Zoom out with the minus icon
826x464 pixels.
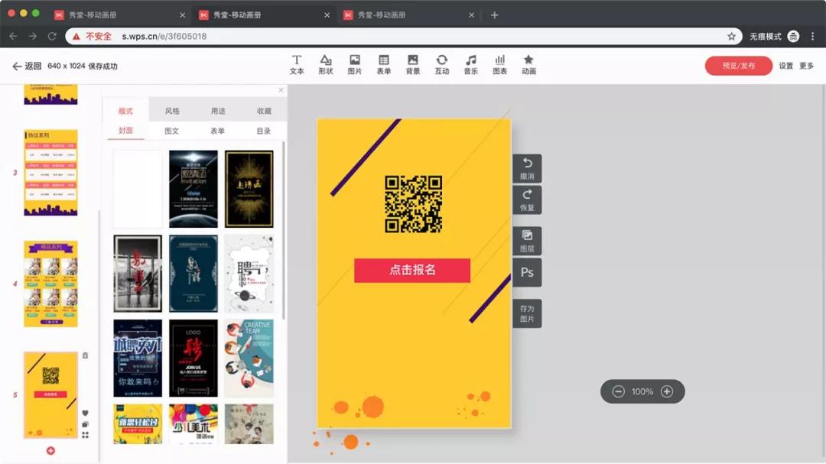(x=619, y=391)
